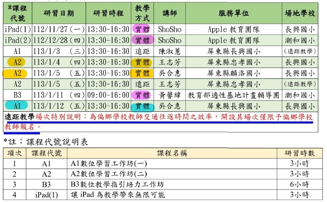
Task: Select the 09:00-16:00 time cell
Action: coord(108,95)
